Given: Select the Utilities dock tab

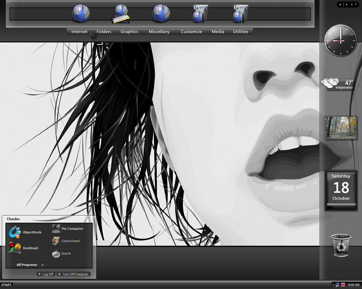Looking at the screenshot, I should tap(241, 32).
